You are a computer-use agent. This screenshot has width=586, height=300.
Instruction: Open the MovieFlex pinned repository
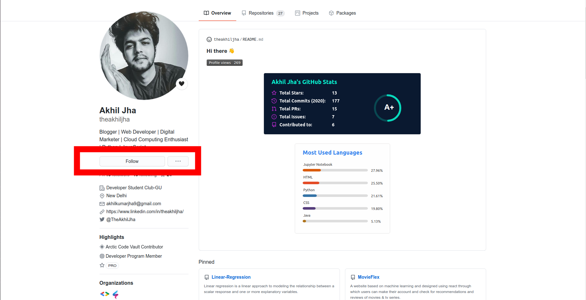[369, 277]
